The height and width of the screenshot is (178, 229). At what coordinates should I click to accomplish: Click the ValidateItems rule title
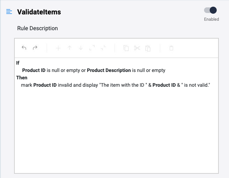click(39, 12)
